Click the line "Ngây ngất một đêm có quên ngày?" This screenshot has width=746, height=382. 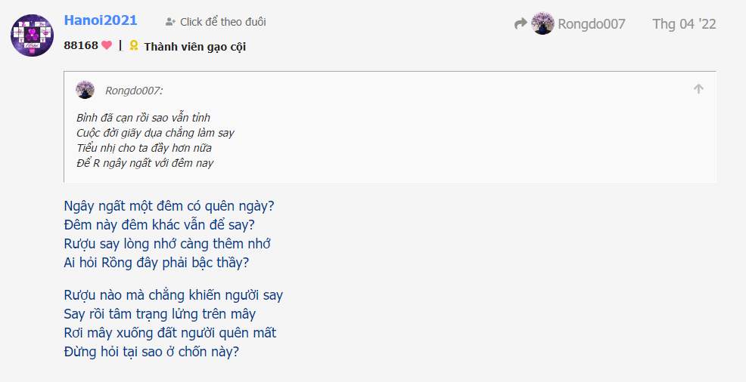pyautogui.click(x=169, y=206)
